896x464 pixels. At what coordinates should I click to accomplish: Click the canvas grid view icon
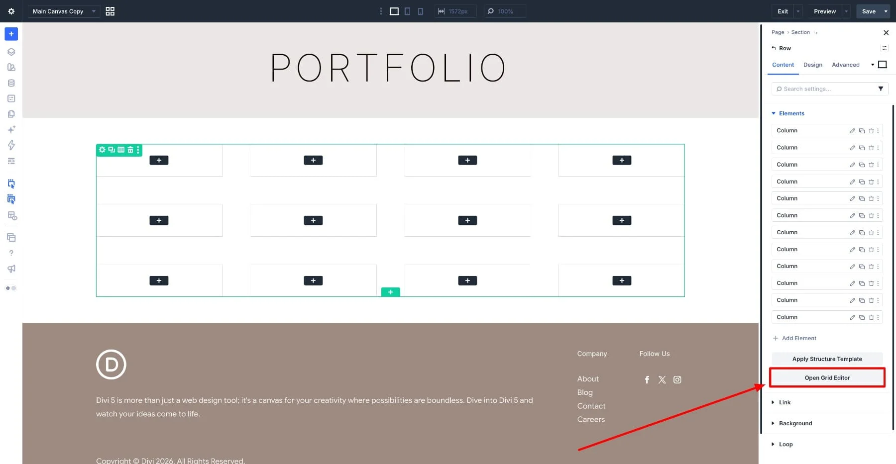[110, 11]
